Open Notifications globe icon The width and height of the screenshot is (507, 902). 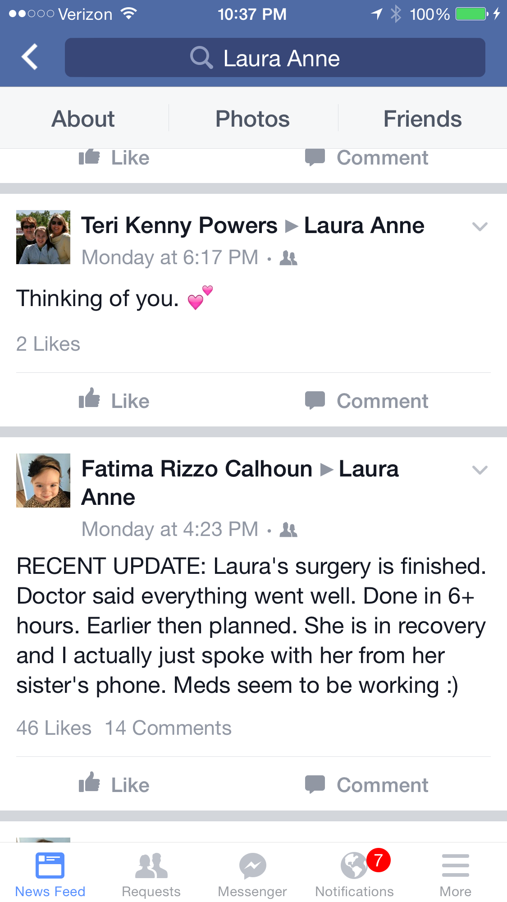355,865
